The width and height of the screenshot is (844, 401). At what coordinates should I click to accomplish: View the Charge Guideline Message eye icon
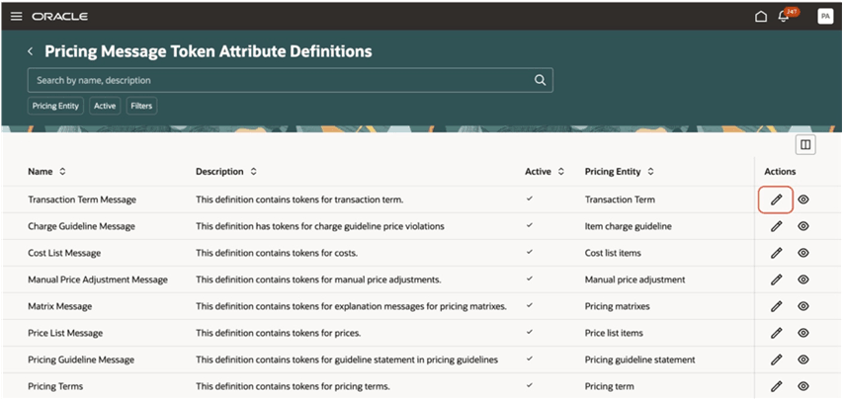pyautogui.click(x=803, y=226)
